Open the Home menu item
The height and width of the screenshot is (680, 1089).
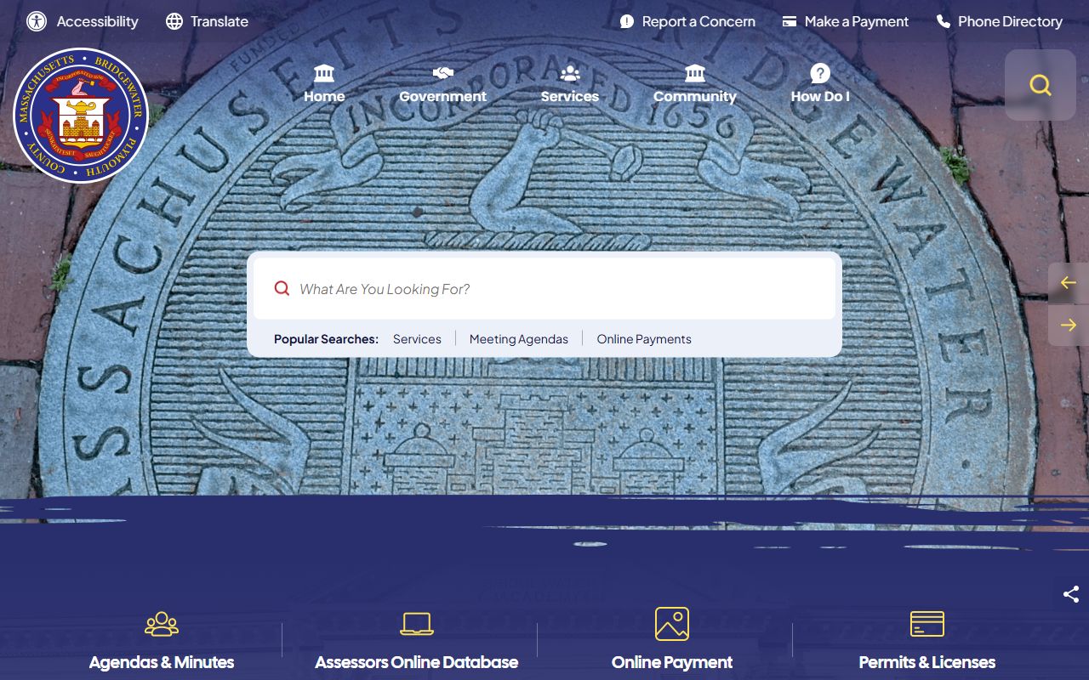324,84
